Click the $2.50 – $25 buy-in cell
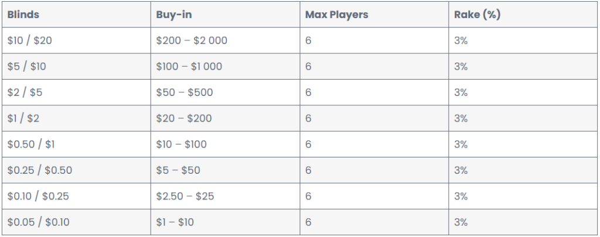This screenshot has width=600, height=237. tap(225, 196)
